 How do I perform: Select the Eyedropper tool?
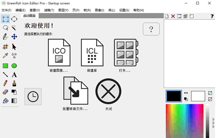tap(5, 55)
